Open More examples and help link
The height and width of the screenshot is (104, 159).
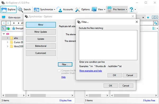[91, 71]
